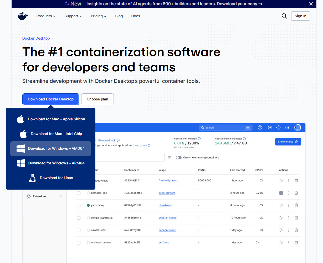Viewport: 323px width, 263px height.
Task: Delete the container in the free-willy:latest row
Action: (296, 180)
